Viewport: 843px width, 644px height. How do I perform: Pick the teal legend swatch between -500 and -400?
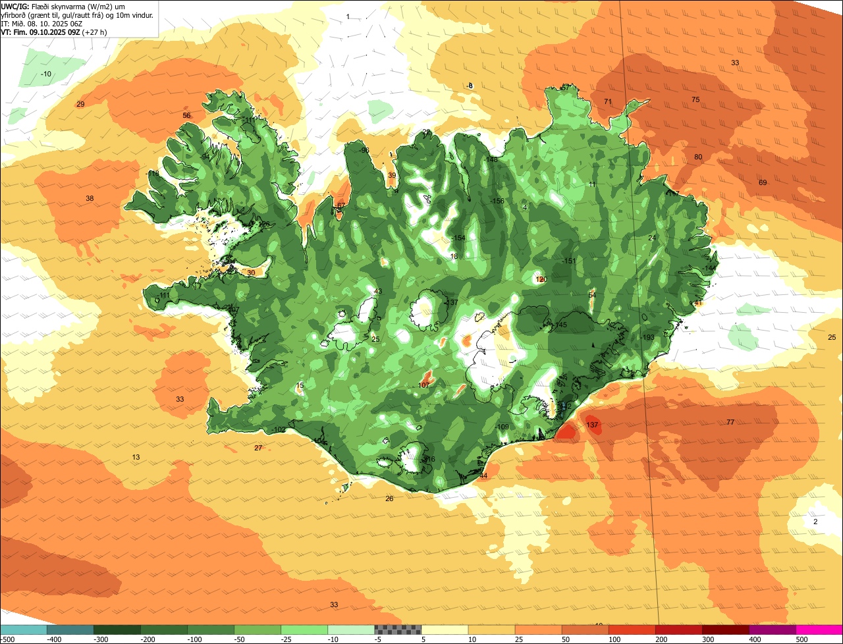23,630
